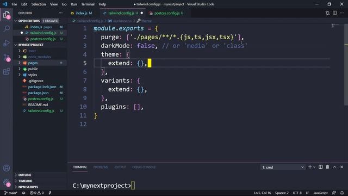Open the Edit menu

(x=24, y=4)
